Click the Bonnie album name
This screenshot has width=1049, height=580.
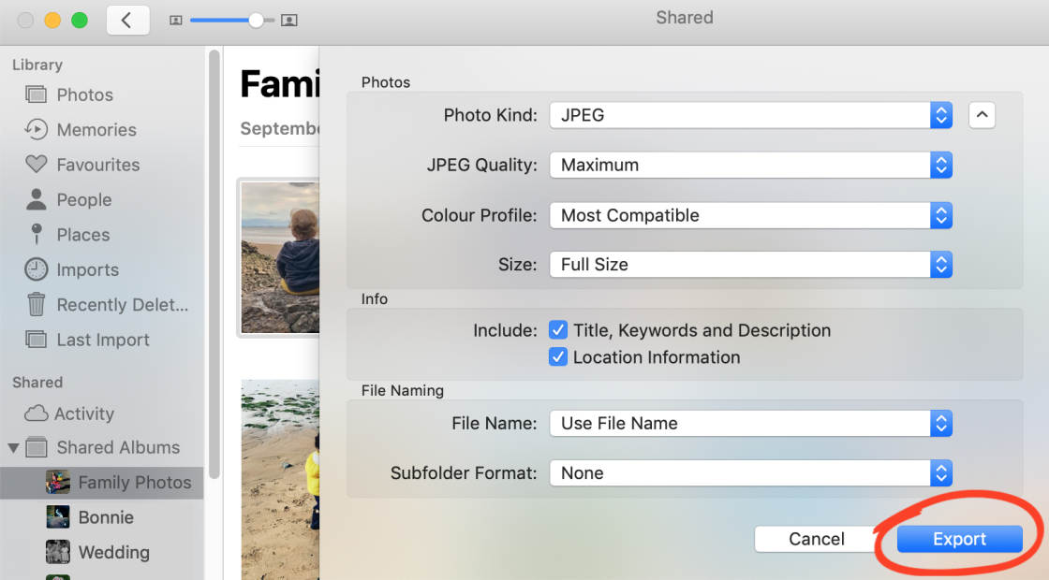tap(106, 517)
